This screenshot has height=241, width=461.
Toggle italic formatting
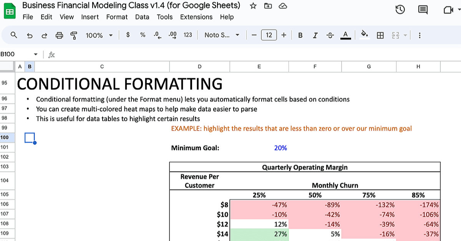(315, 35)
